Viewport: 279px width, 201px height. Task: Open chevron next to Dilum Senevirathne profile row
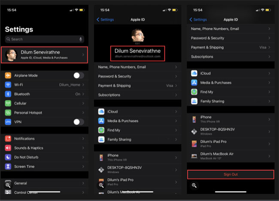[83, 55]
